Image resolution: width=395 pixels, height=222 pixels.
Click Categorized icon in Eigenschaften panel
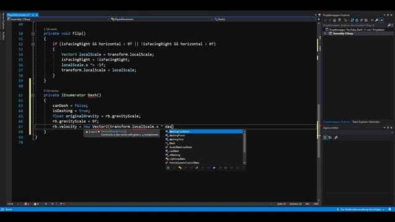[325, 138]
